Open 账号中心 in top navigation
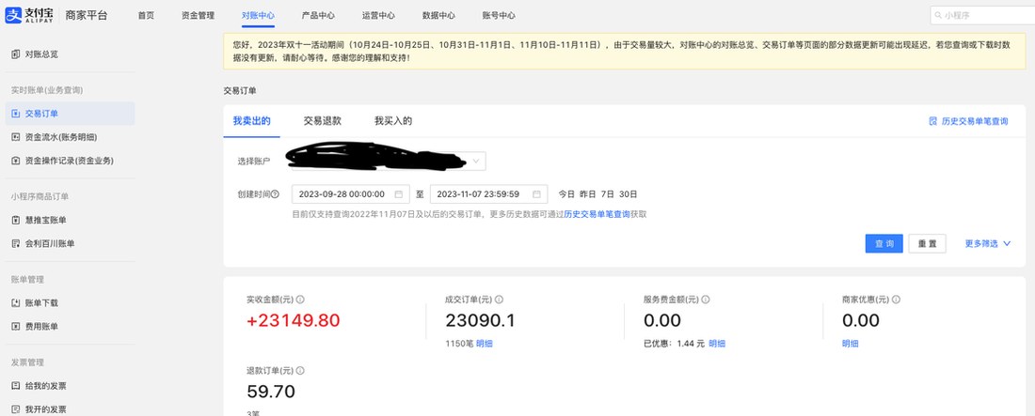This screenshot has width=1035, height=416. pyautogui.click(x=499, y=15)
